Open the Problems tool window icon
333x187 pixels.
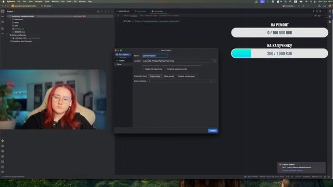[3, 167]
